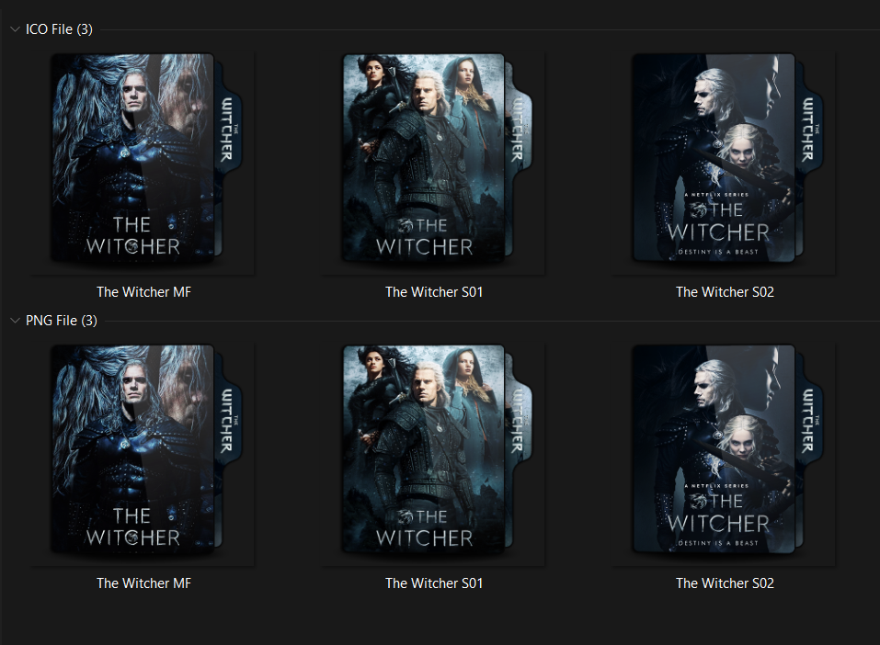The image size is (880, 645).
Task: Click the chevron beside PNG File heading
Action: (15, 320)
